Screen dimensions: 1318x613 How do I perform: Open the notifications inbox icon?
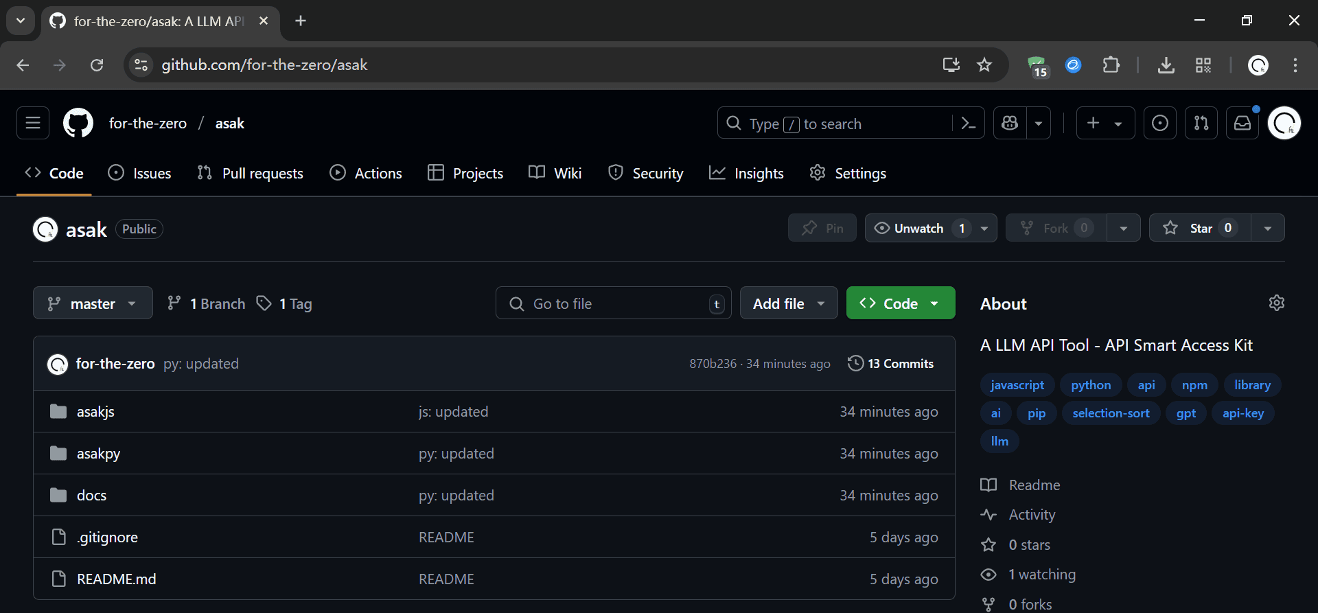point(1242,124)
